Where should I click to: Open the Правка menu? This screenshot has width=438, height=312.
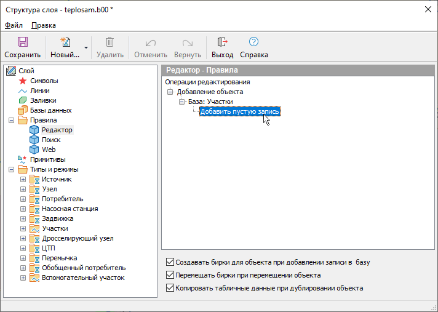(x=43, y=25)
